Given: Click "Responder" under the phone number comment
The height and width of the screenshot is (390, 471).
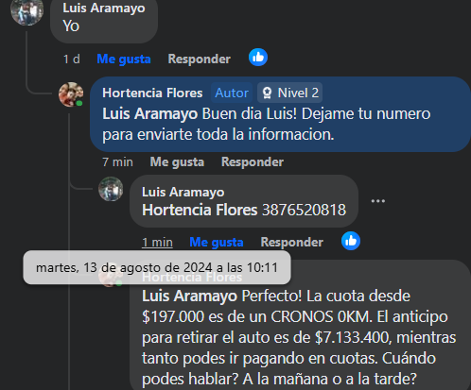Looking at the screenshot, I should pyautogui.click(x=291, y=242).
